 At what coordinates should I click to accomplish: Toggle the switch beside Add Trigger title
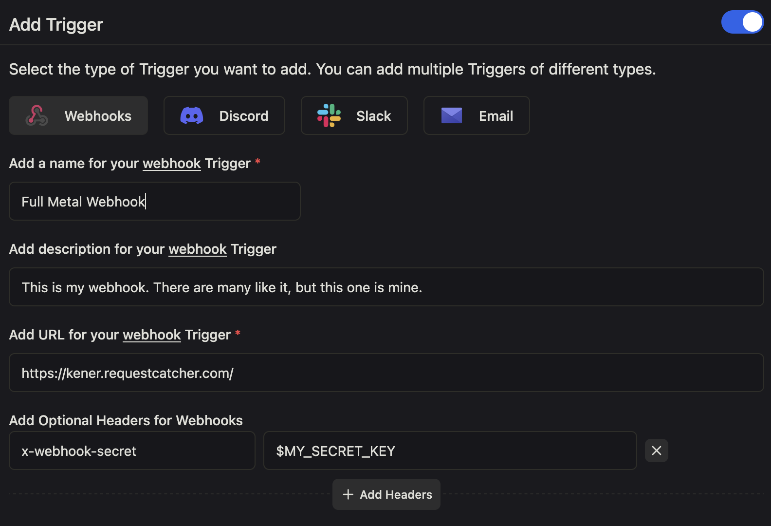pos(742,22)
